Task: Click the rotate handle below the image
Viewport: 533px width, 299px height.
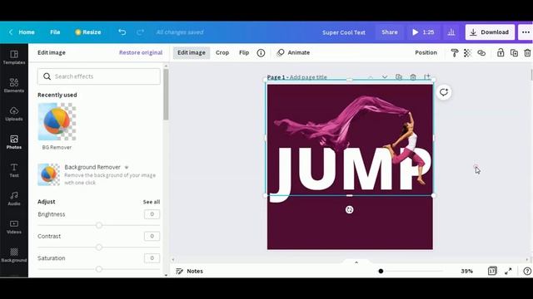Action: (350, 210)
